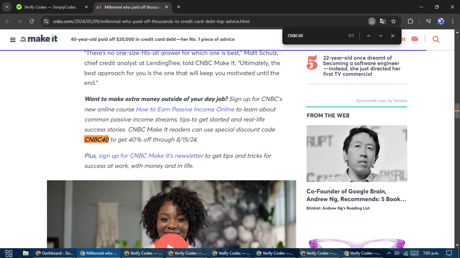Open the 22-year-old software engineer story
Screen dimensions: 460x258
click(x=362, y=66)
